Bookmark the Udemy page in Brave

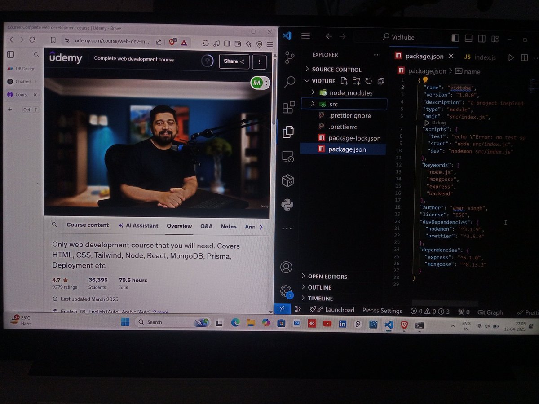click(53, 40)
